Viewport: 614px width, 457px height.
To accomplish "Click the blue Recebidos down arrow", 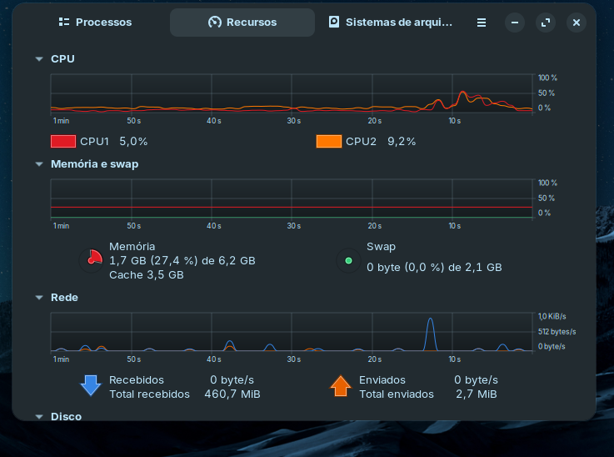I will click(x=90, y=386).
